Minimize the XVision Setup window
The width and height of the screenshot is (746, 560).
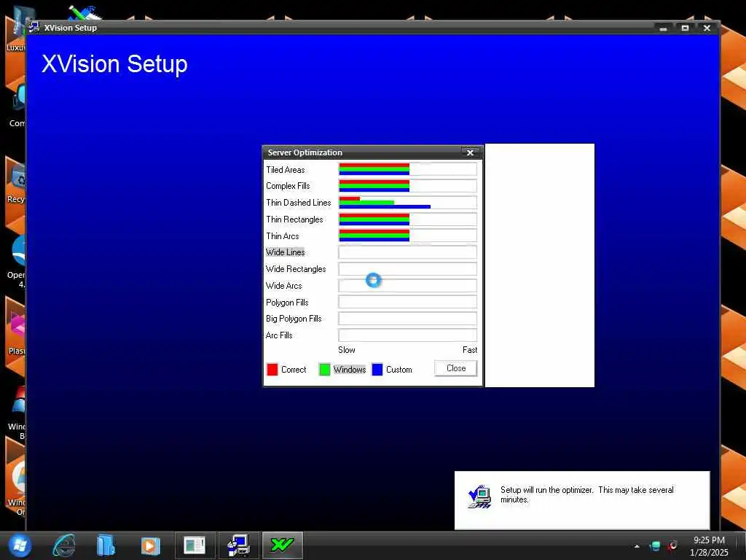click(x=663, y=28)
